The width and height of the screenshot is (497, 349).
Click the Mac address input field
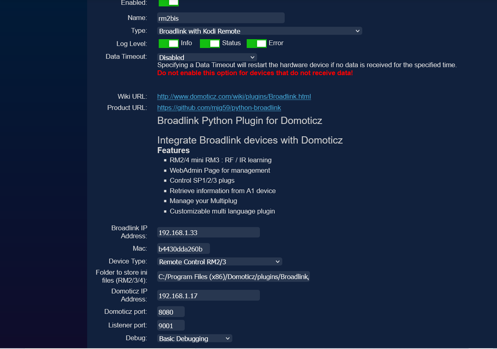[184, 249]
